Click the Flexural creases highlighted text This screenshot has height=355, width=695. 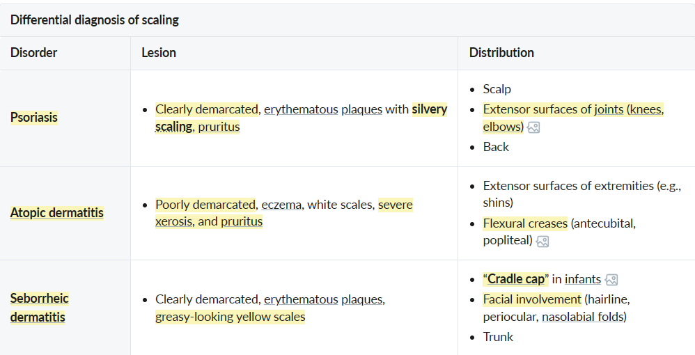click(525, 223)
